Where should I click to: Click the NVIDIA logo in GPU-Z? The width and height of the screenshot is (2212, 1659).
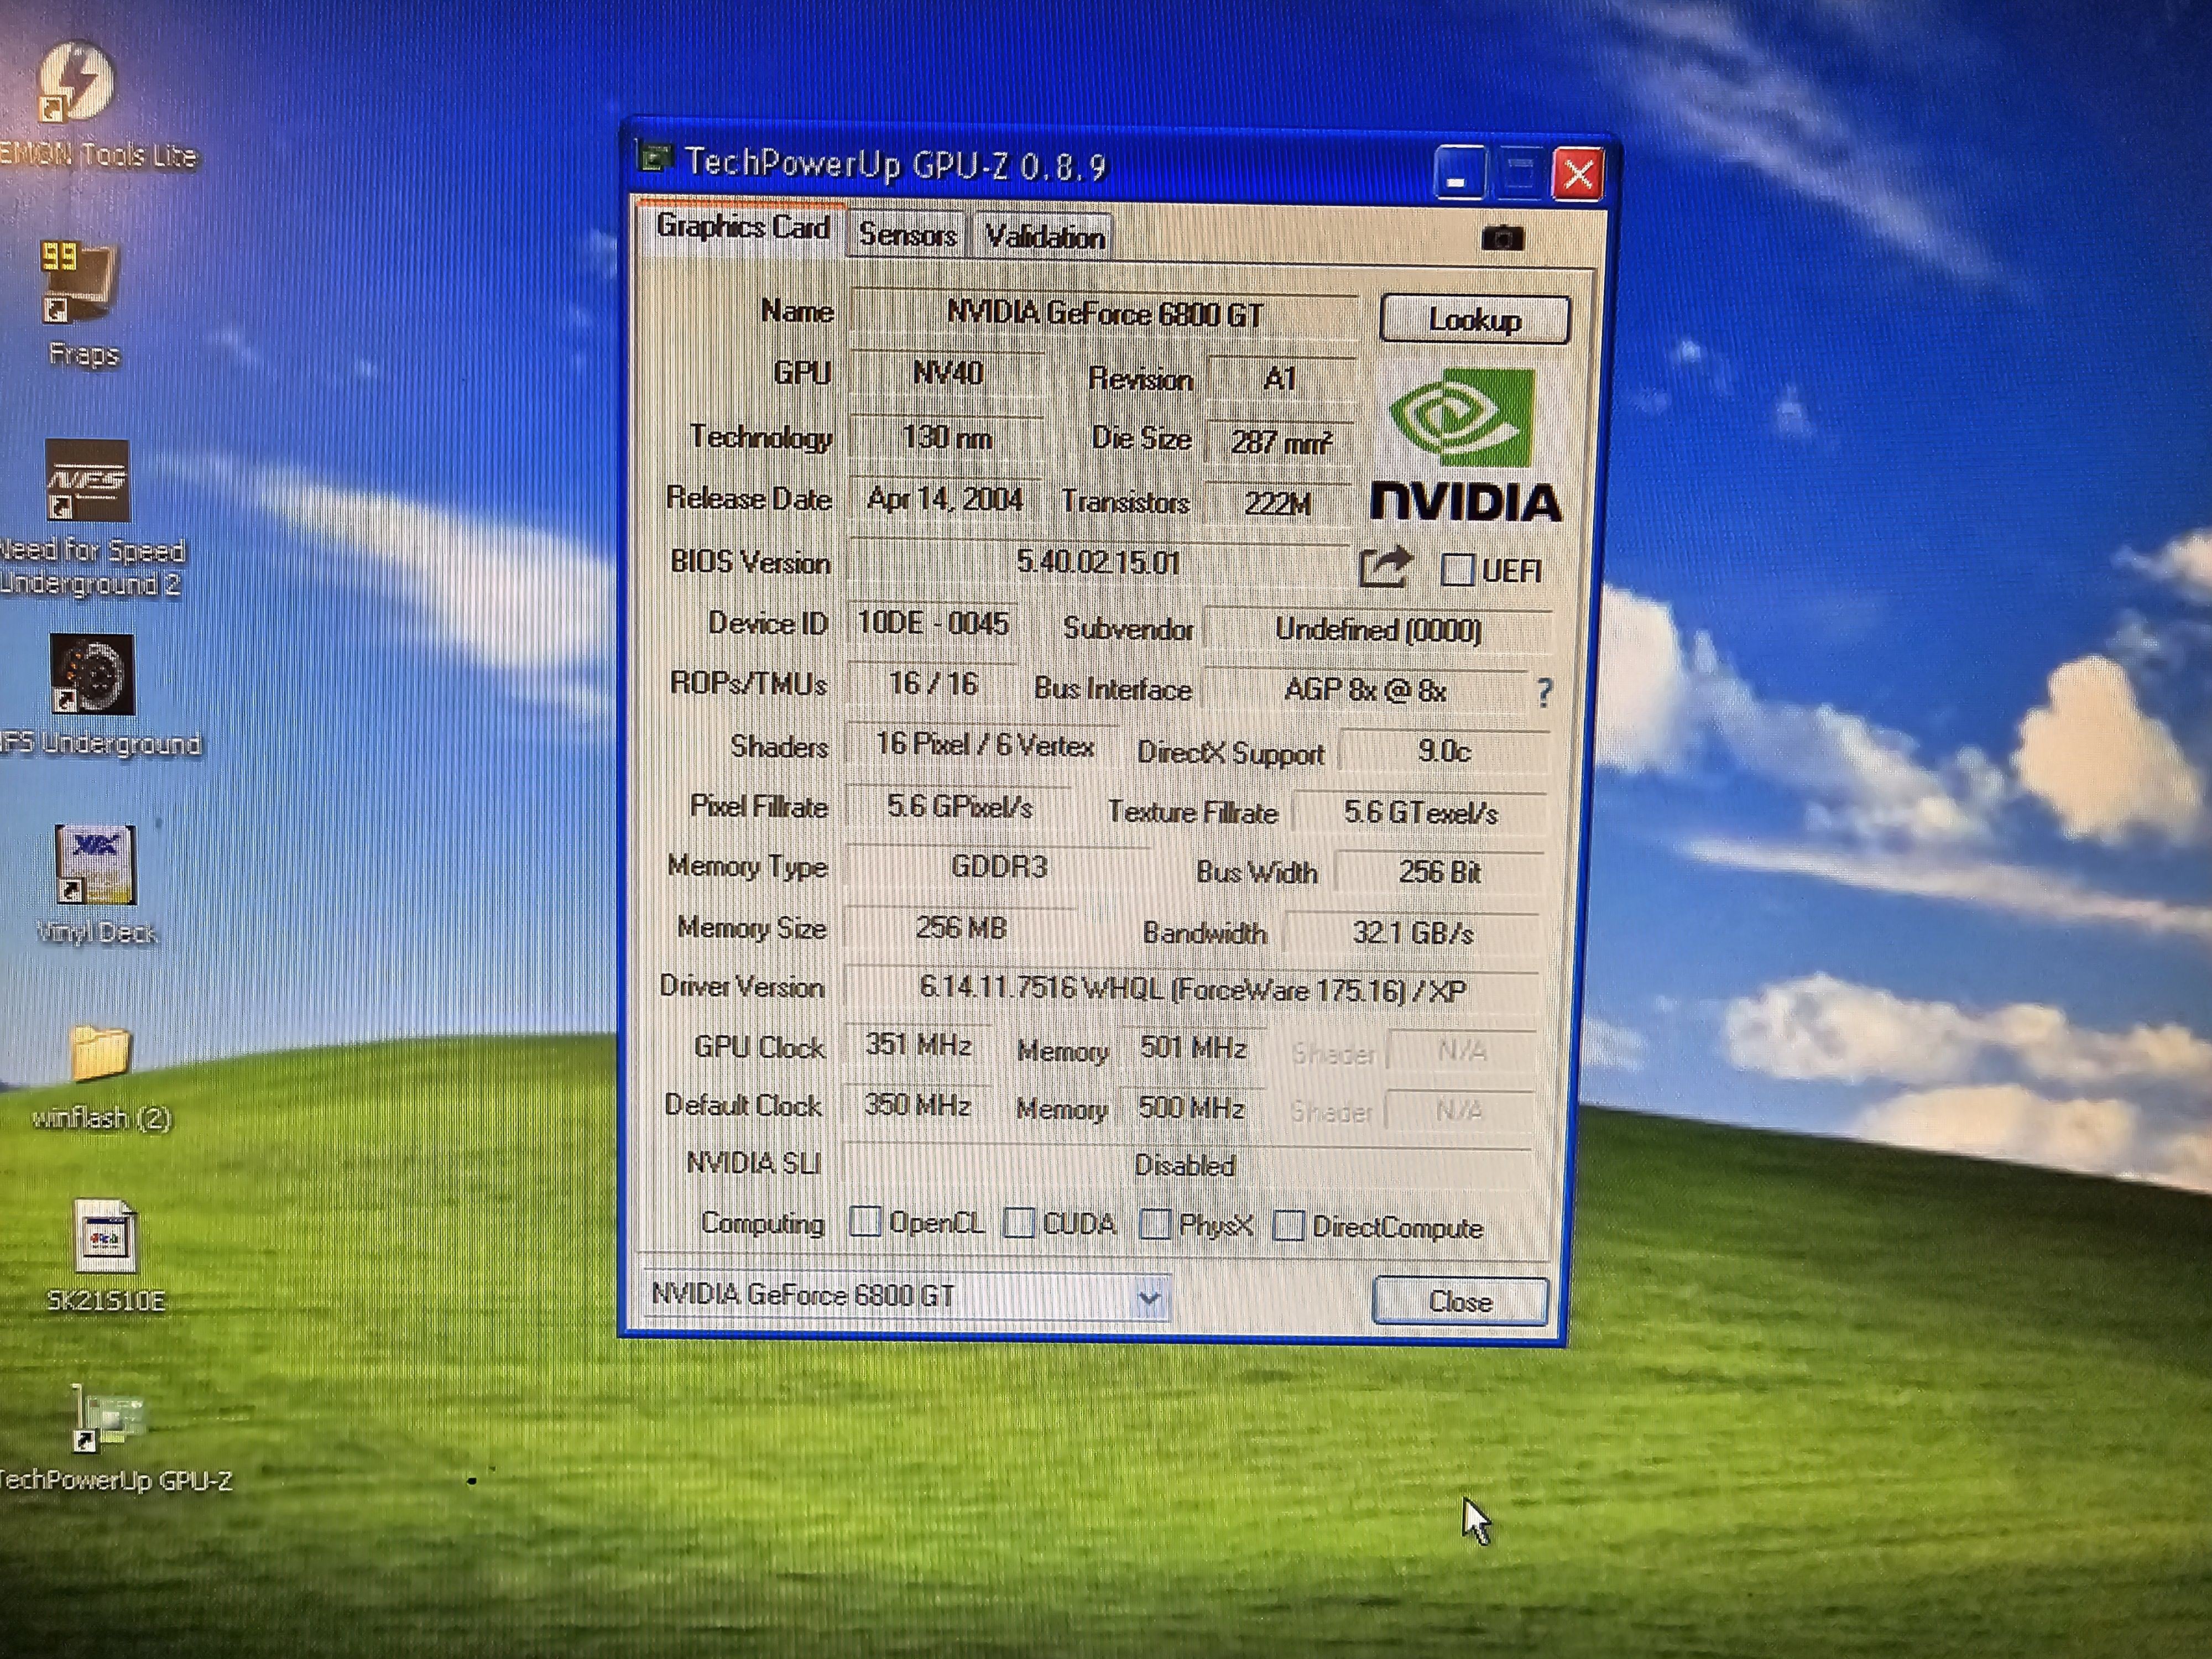click(1465, 444)
